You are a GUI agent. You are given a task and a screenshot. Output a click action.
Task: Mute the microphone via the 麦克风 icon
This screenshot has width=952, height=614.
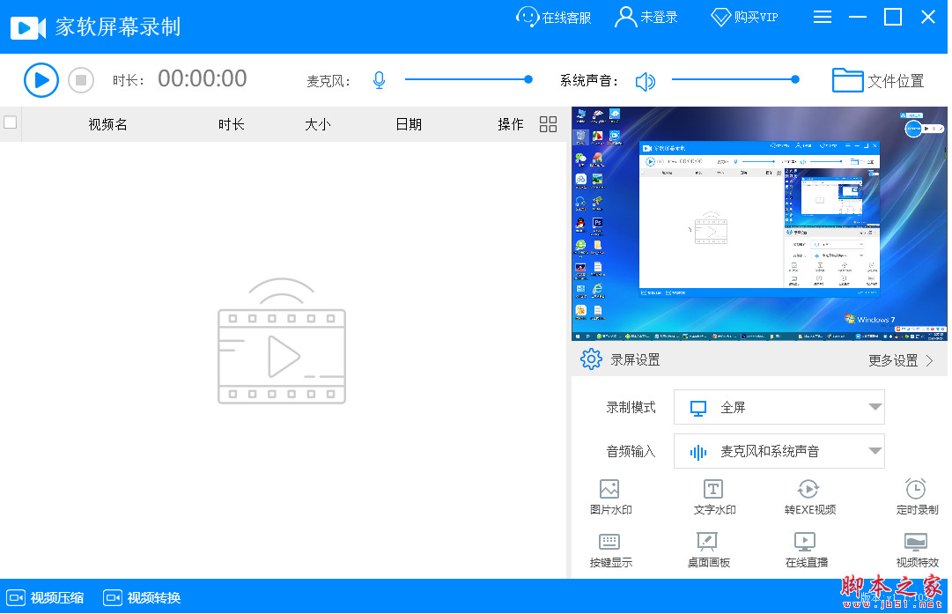tap(379, 79)
